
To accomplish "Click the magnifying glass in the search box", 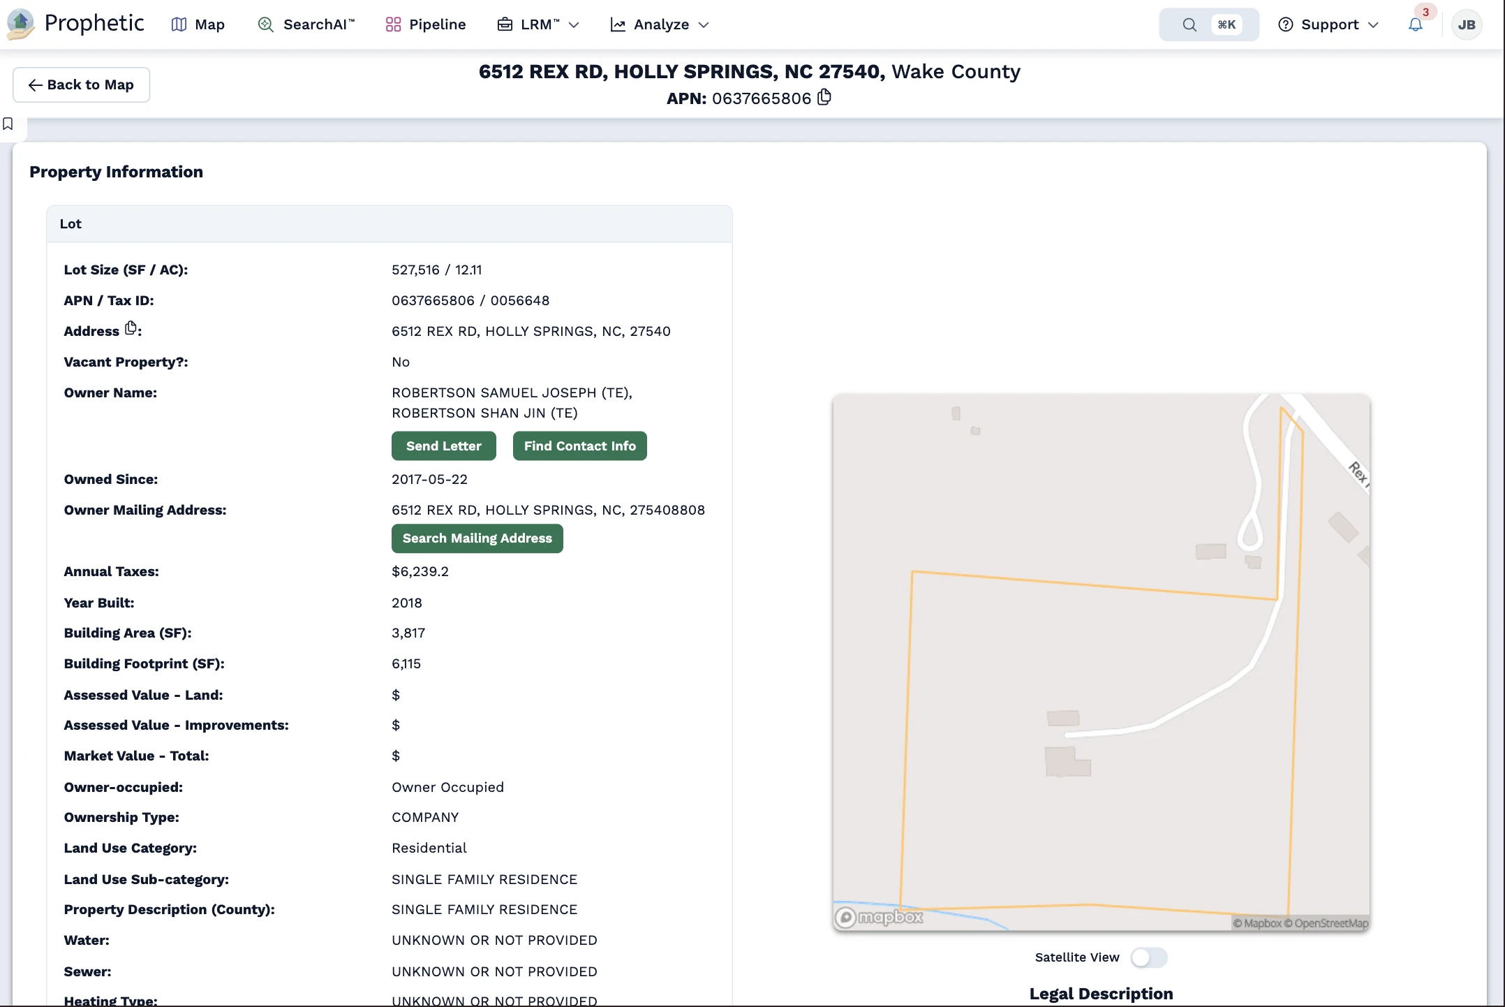I will (1189, 25).
